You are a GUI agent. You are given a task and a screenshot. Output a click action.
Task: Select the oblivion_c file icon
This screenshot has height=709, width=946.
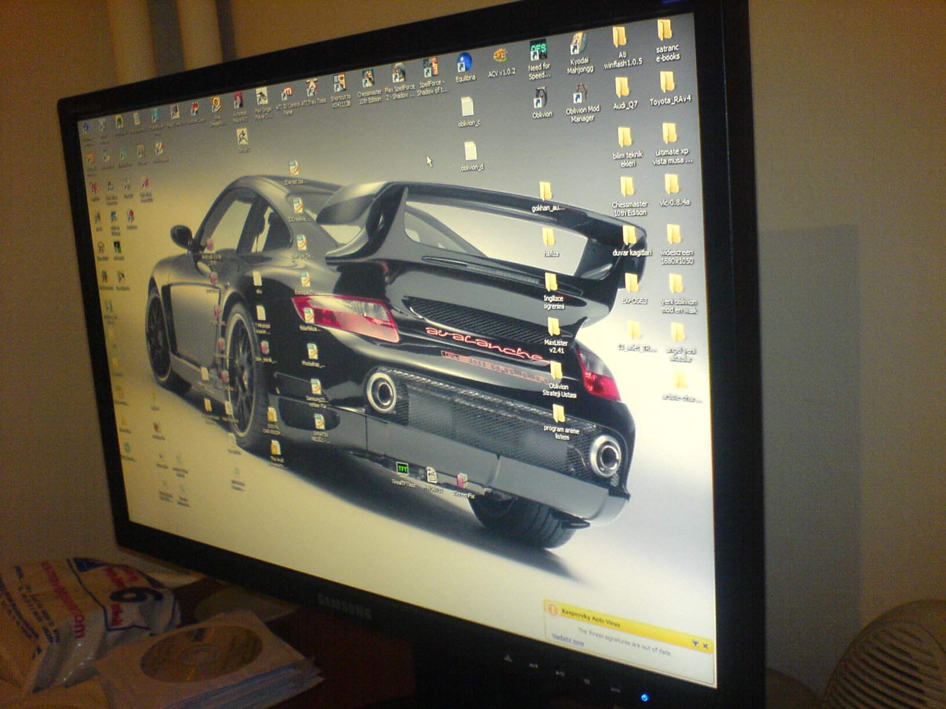[x=468, y=112]
